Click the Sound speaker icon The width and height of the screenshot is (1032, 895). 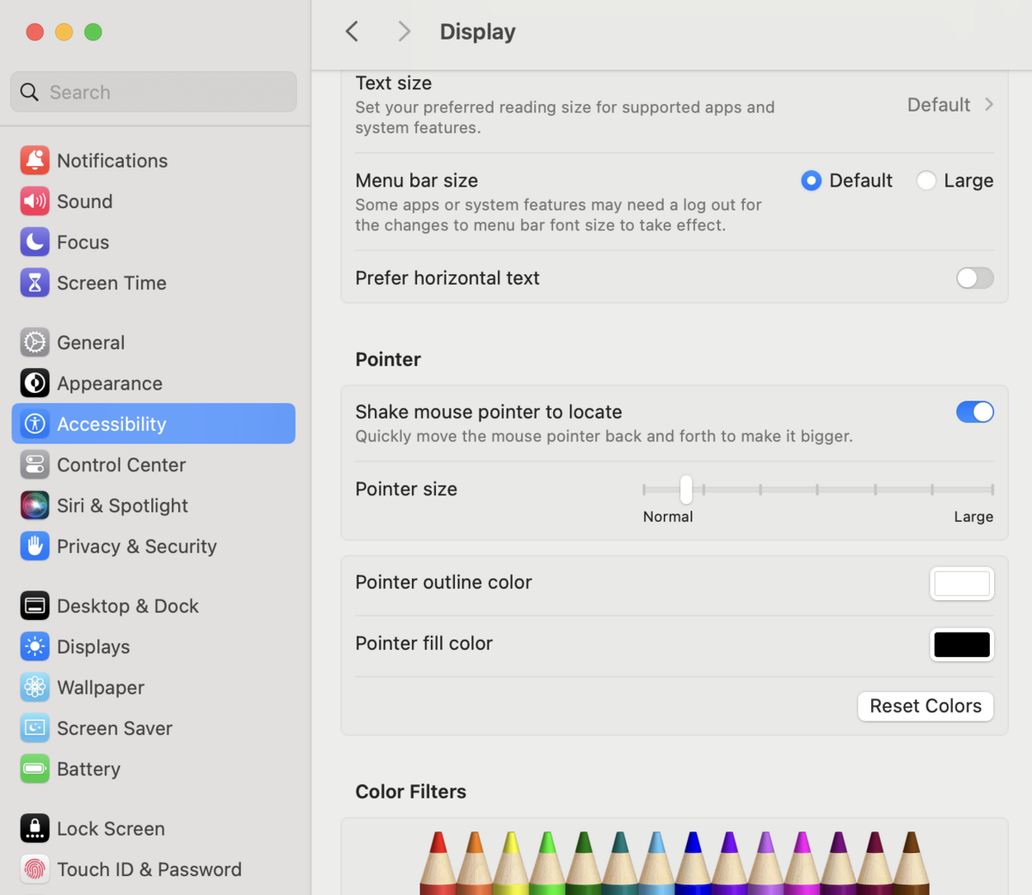point(34,201)
